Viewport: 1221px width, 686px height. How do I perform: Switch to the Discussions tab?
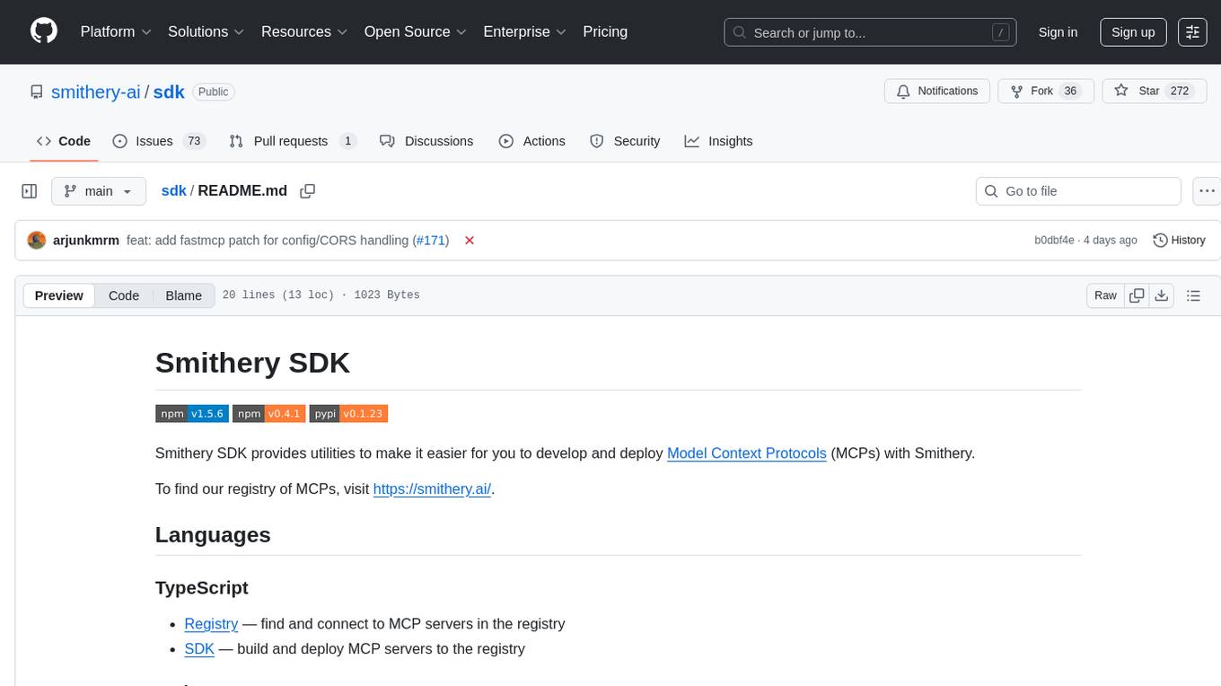[x=426, y=141]
